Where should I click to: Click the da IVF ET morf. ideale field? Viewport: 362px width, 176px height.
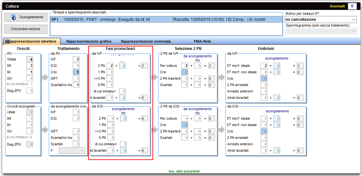[264, 66]
